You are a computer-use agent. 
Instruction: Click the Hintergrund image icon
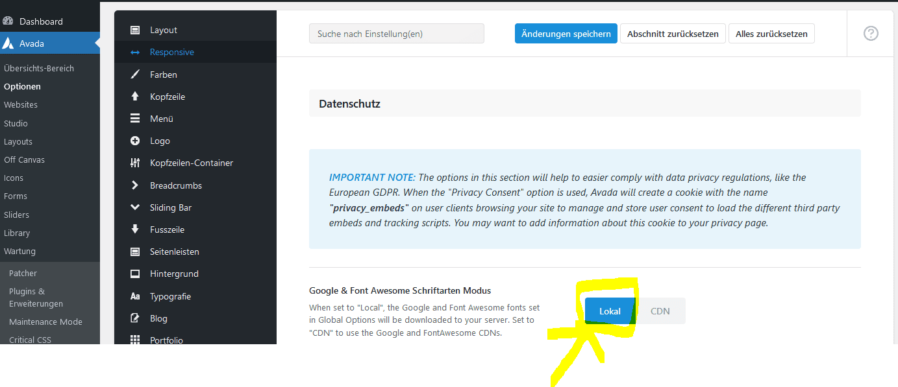coord(135,274)
